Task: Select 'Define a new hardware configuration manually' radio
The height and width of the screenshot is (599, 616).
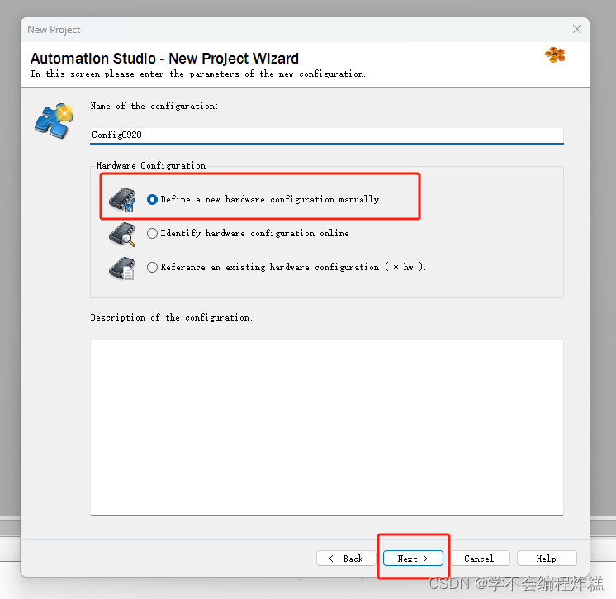Action: click(152, 200)
